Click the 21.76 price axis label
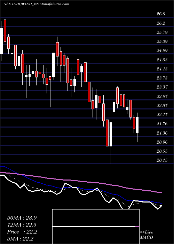This screenshot has height=244, width=174. pos(162,124)
